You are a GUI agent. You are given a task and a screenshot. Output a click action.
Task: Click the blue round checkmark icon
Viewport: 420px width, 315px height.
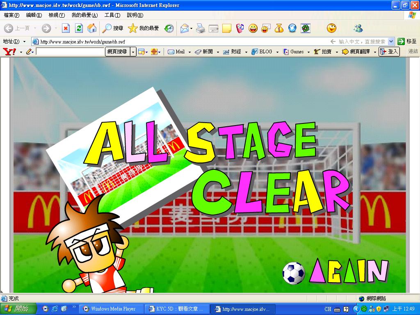pyautogui.click(x=292, y=28)
